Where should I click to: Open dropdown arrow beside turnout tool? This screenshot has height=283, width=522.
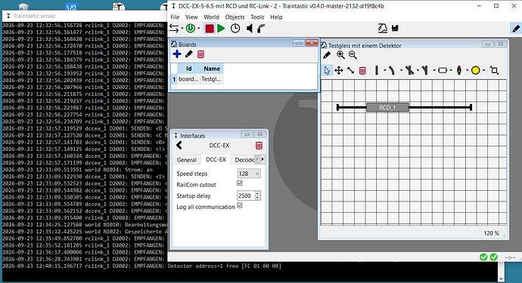click(434, 70)
